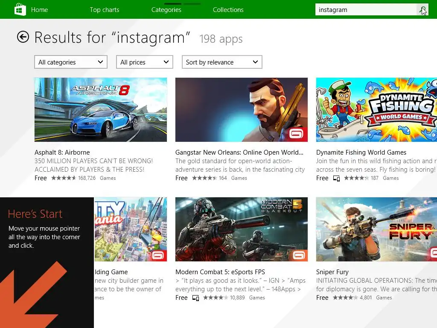The width and height of the screenshot is (437, 328).
Task: Open the Categories tab
Action: pos(166,10)
